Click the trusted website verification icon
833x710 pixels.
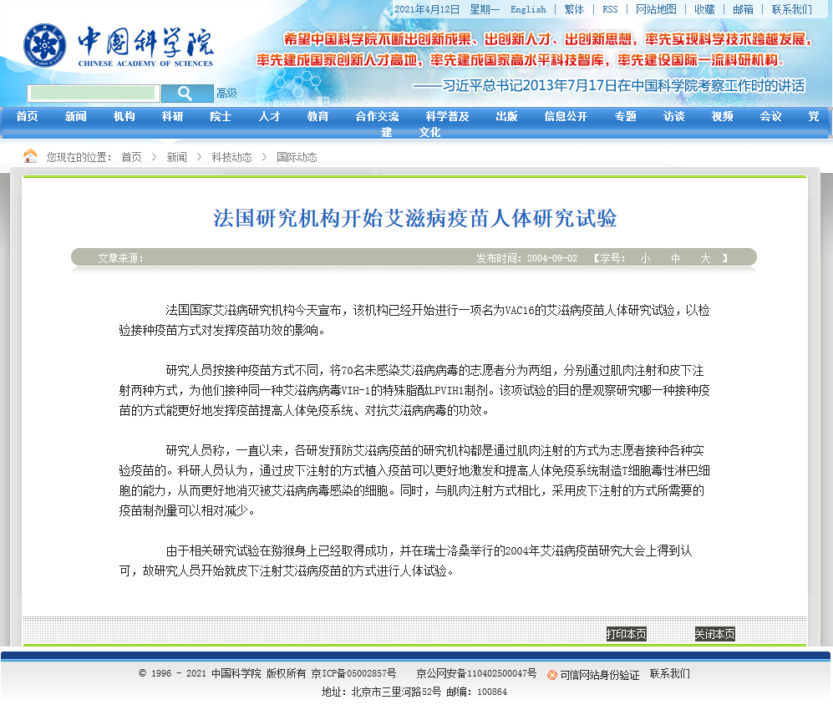[x=552, y=675]
